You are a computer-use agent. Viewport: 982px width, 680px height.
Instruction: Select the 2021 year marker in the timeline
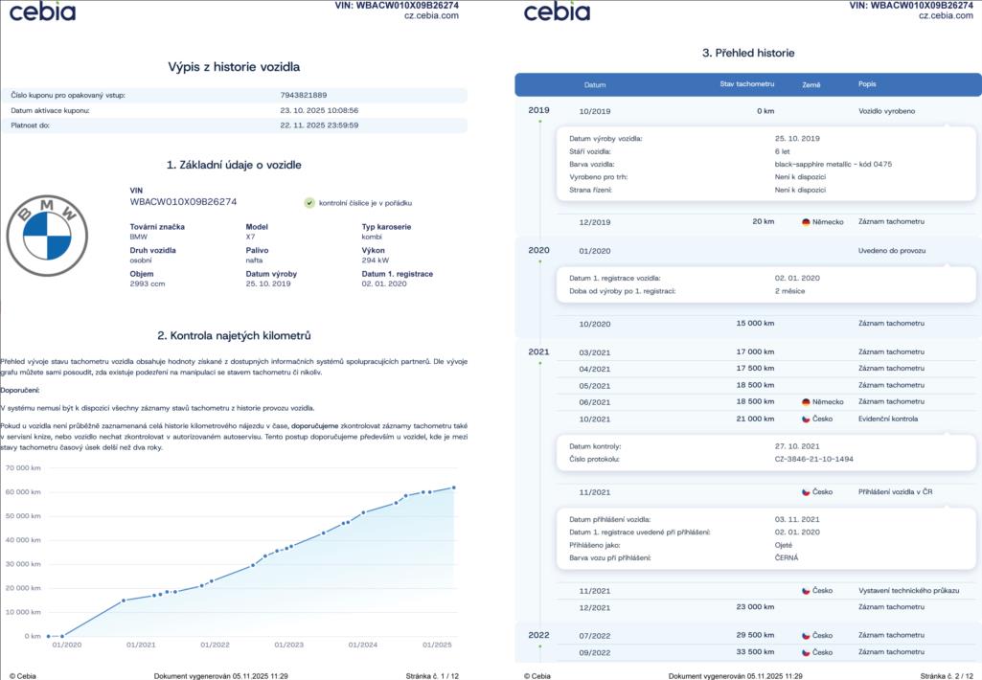[x=539, y=352]
